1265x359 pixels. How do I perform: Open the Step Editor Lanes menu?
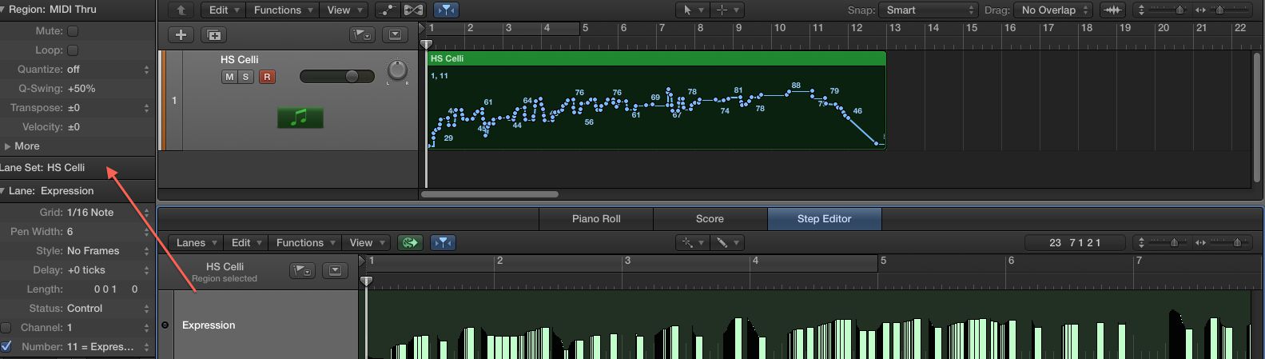pos(196,243)
